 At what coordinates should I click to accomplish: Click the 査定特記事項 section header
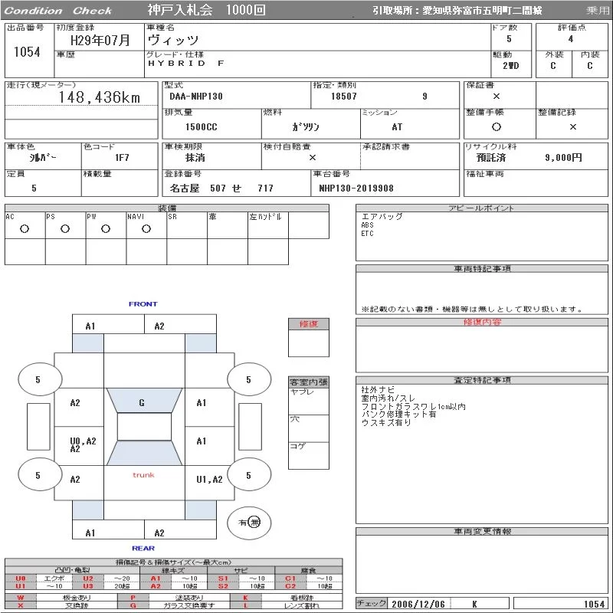click(482, 380)
